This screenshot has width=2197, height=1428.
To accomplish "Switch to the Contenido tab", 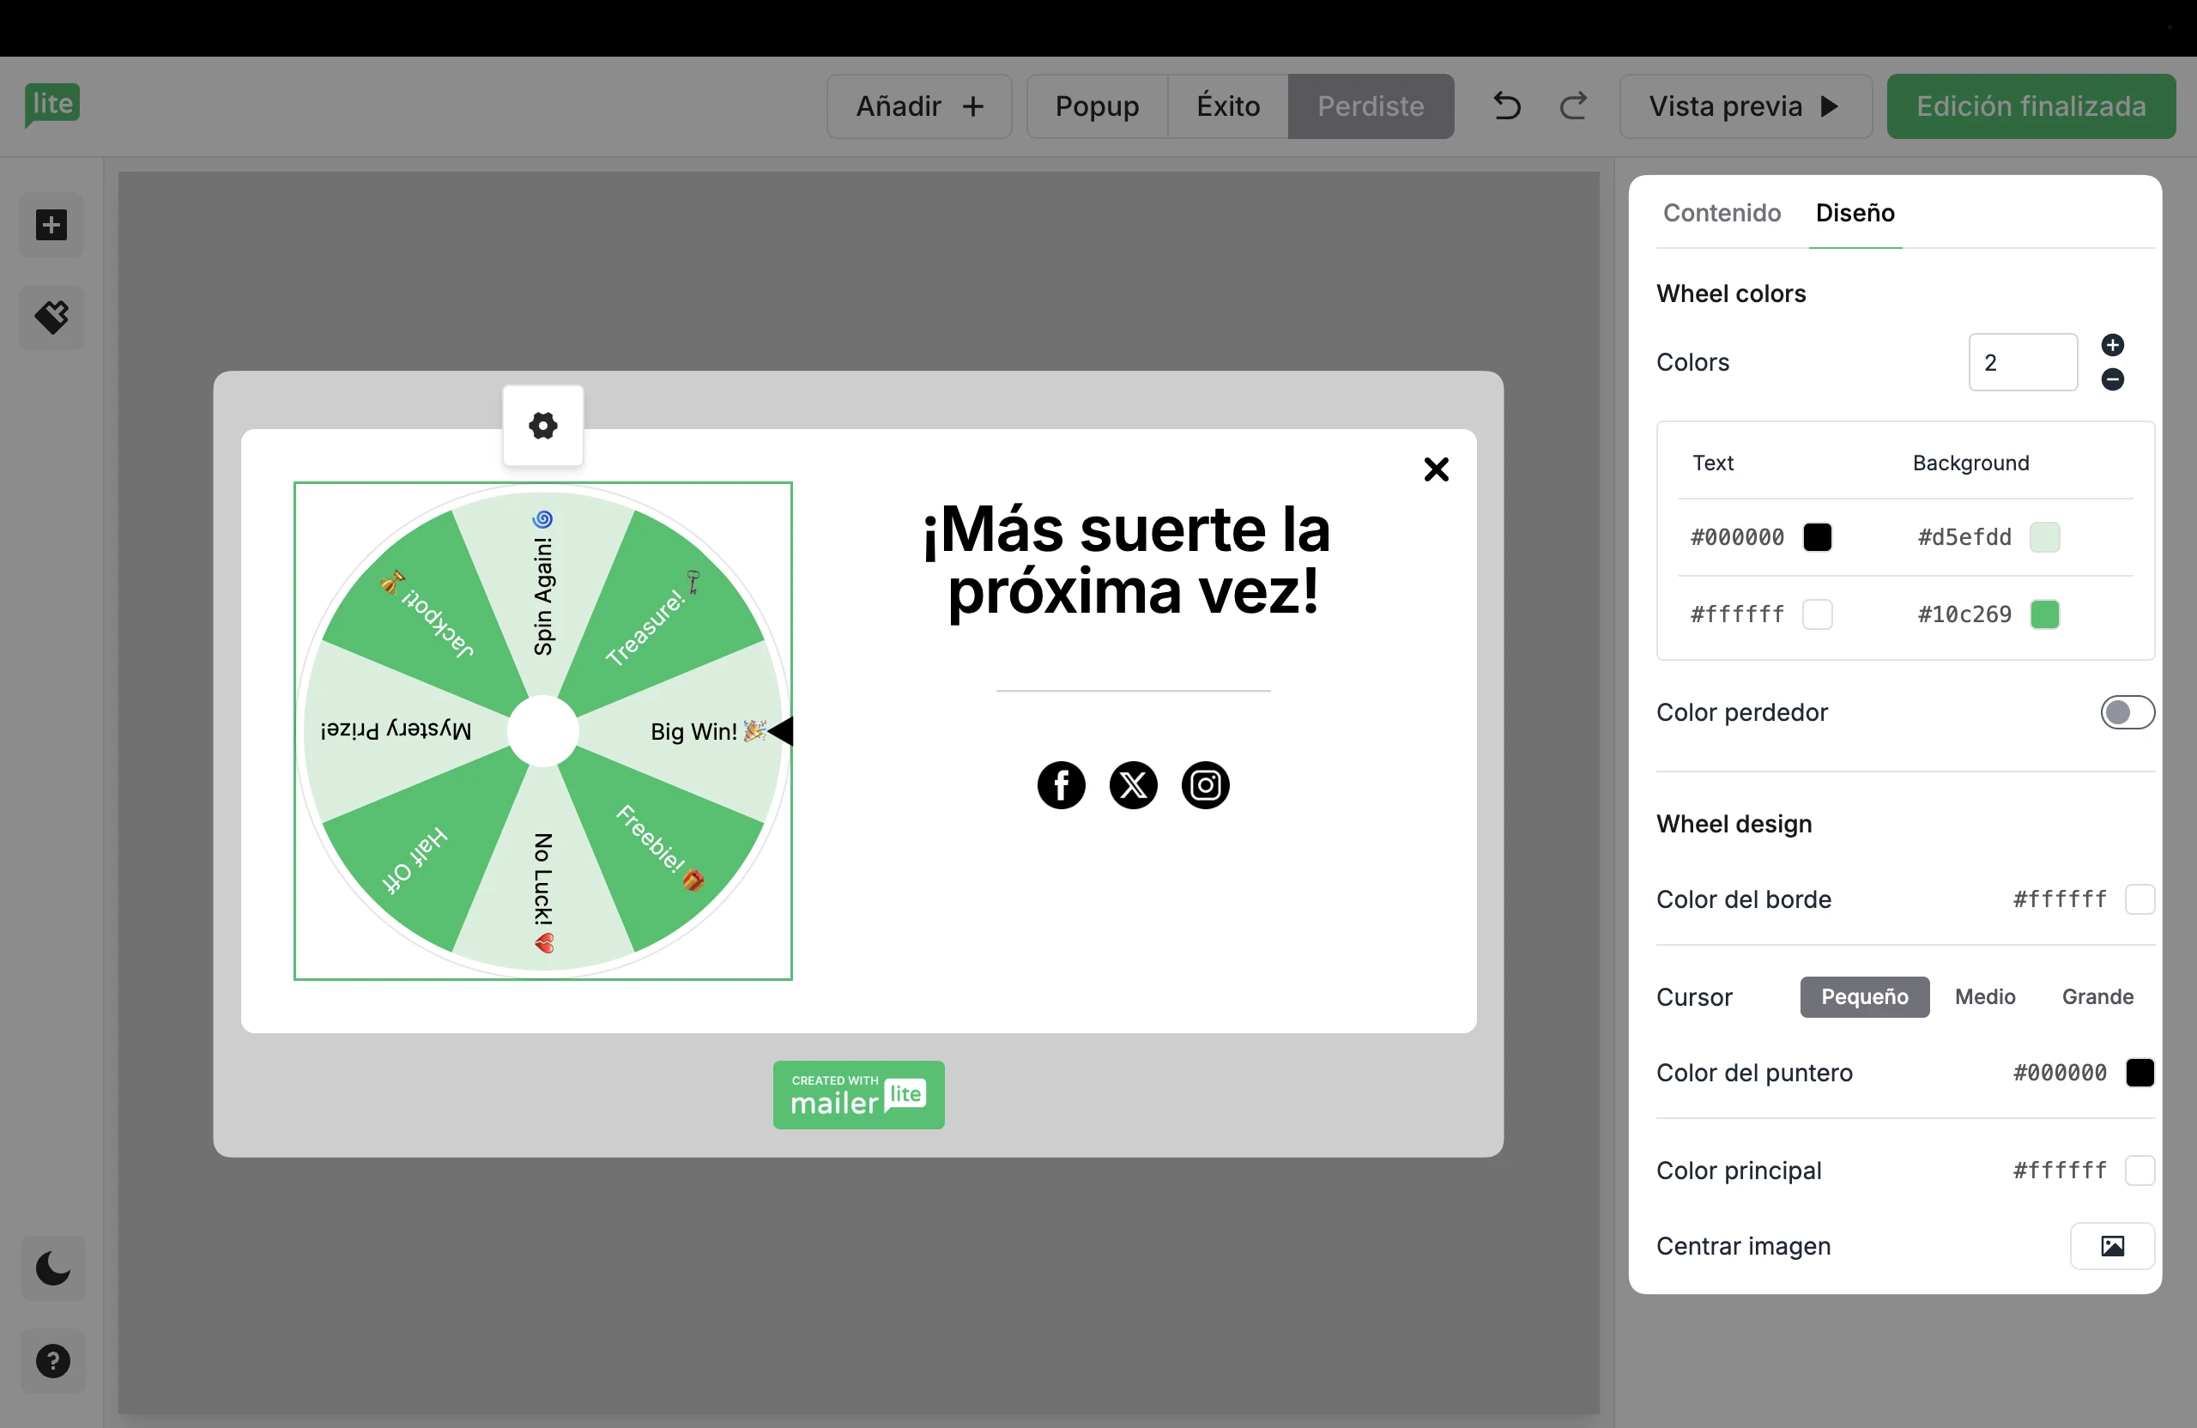I will tap(1722, 213).
